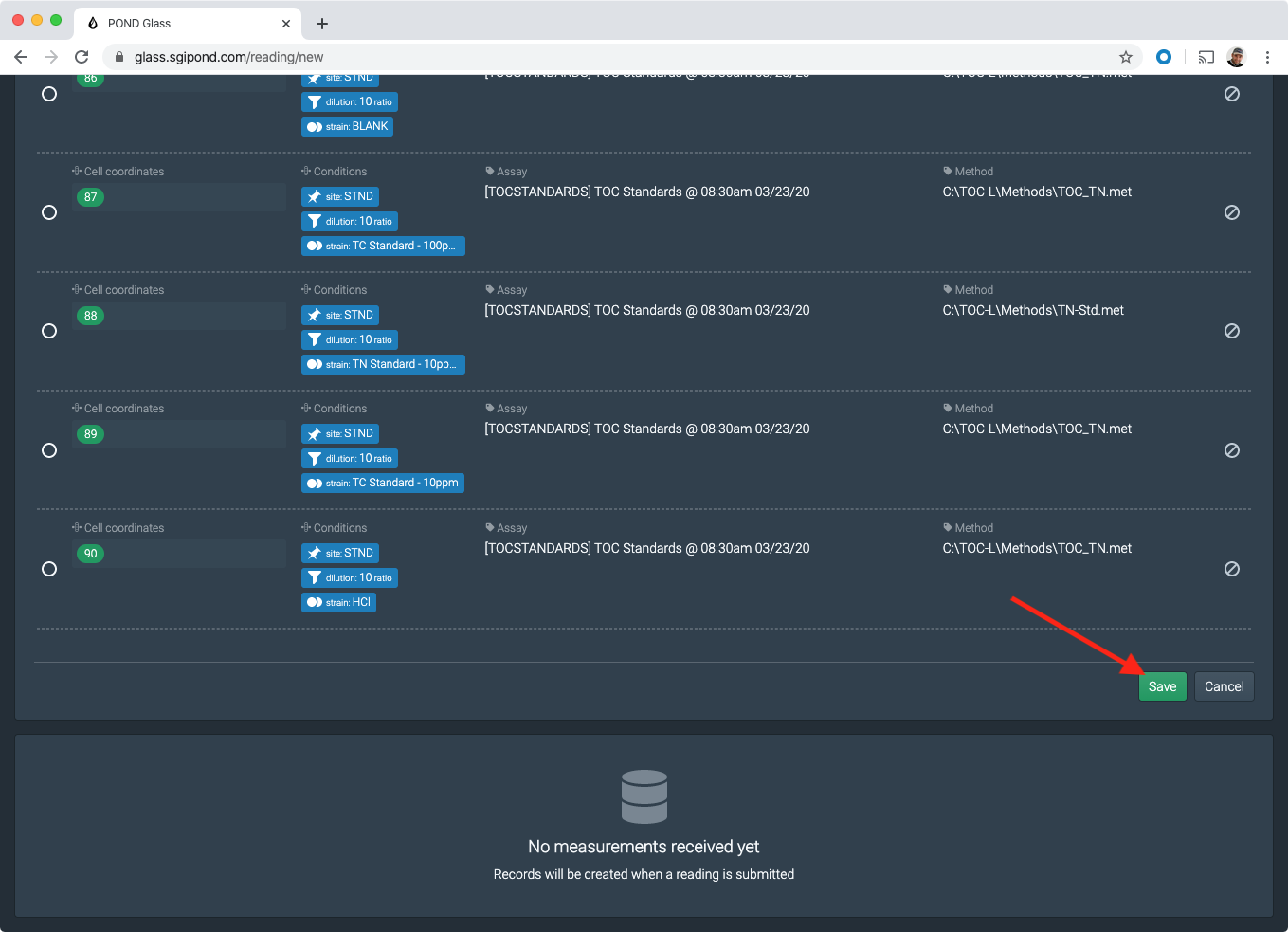Click the strain: HCl chip on sample 90
This screenshot has width=1288, height=932.
coord(338,602)
